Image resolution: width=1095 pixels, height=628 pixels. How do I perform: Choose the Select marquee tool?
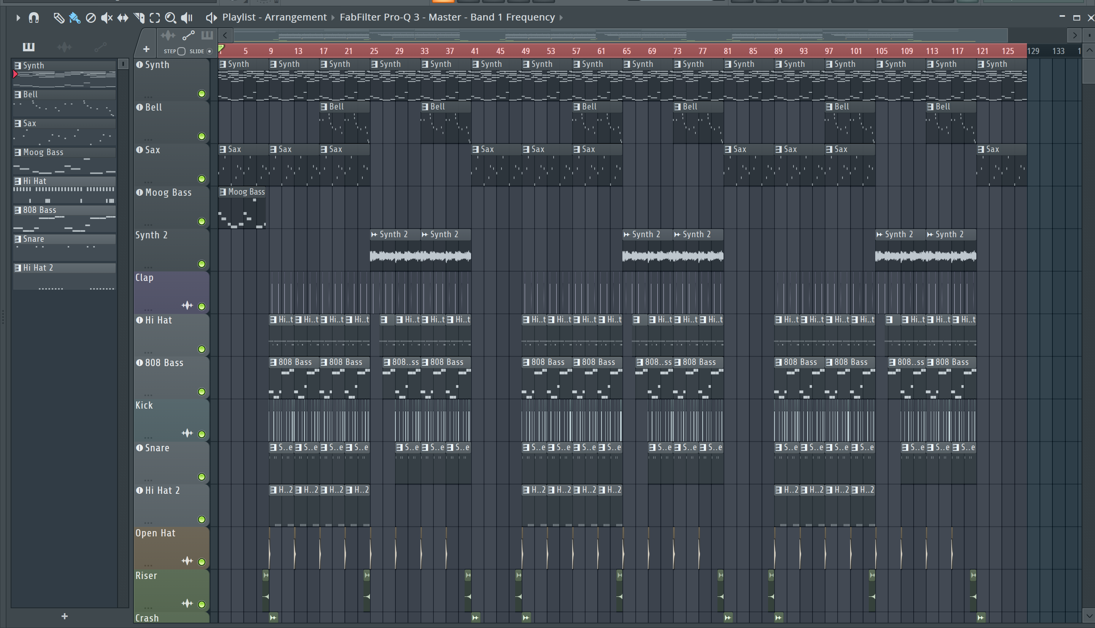(x=155, y=18)
